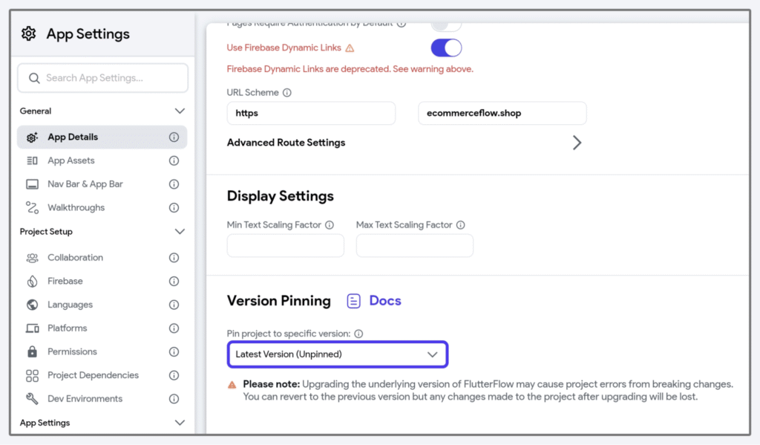760x445 pixels.
Task: Click info icon beside Max Text Scaling Factor
Action: [x=461, y=225]
